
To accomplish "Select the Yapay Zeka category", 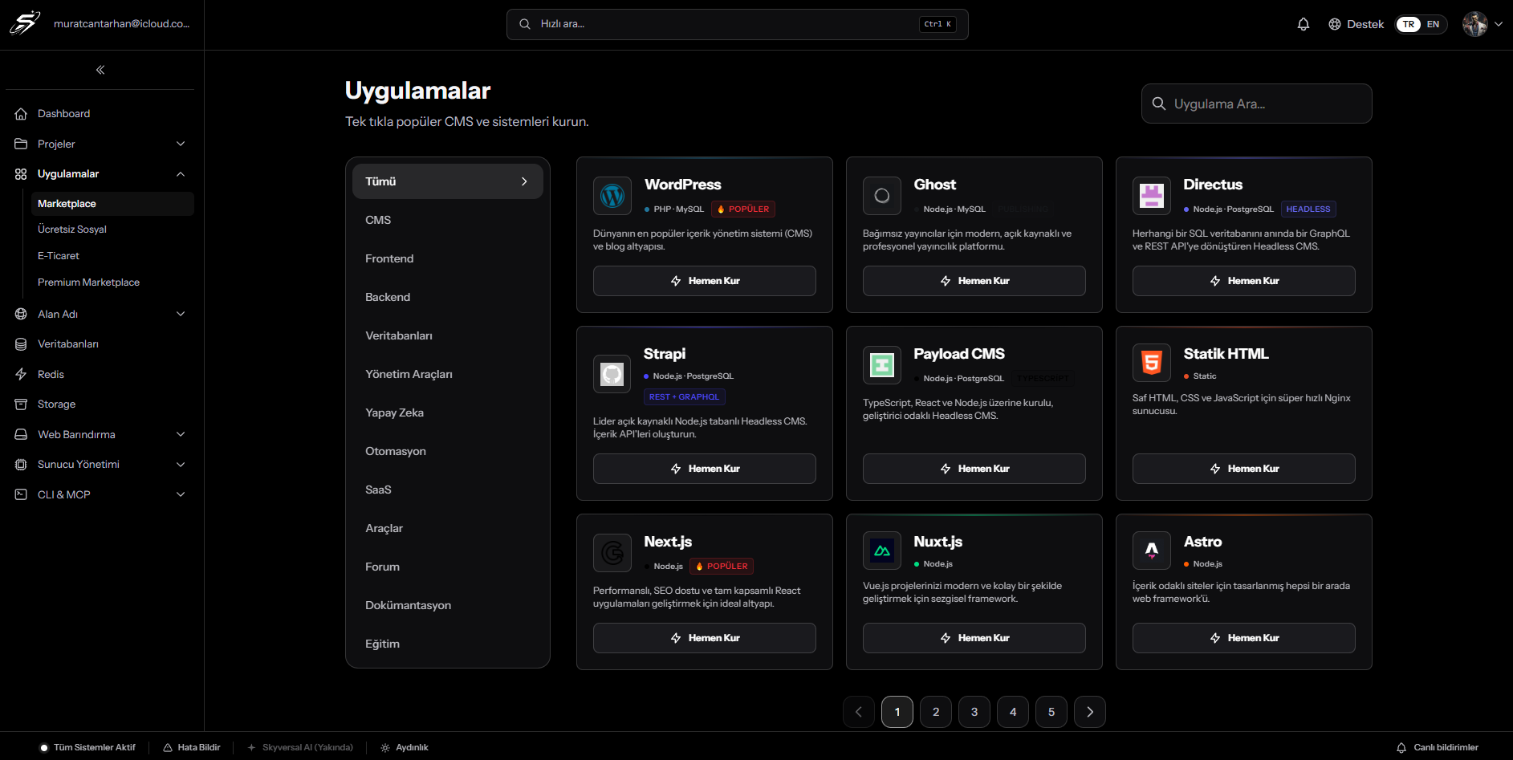I will point(448,413).
